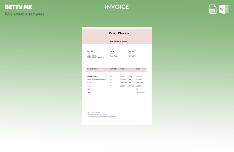Select the customer name under BILL TO
The width and height of the screenshot is (234, 152).
pos(92,56)
